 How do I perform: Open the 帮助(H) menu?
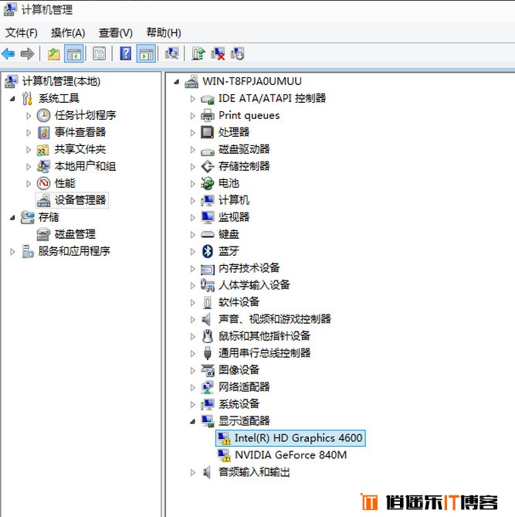pos(164,32)
